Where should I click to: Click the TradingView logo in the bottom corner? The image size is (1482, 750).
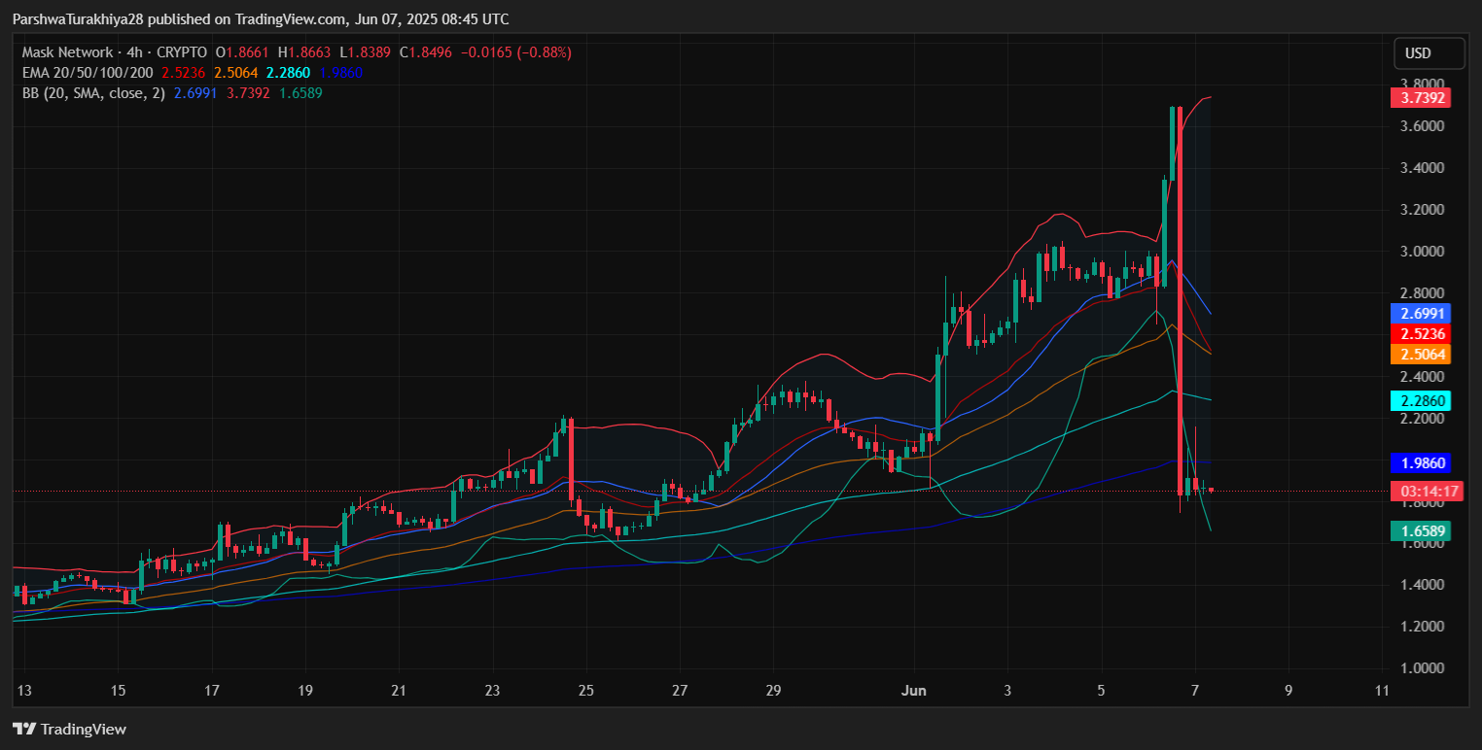pyautogui.click(x=69, y=729)
